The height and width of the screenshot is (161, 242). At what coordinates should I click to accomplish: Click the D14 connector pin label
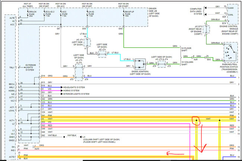click(x=43, y=76)
